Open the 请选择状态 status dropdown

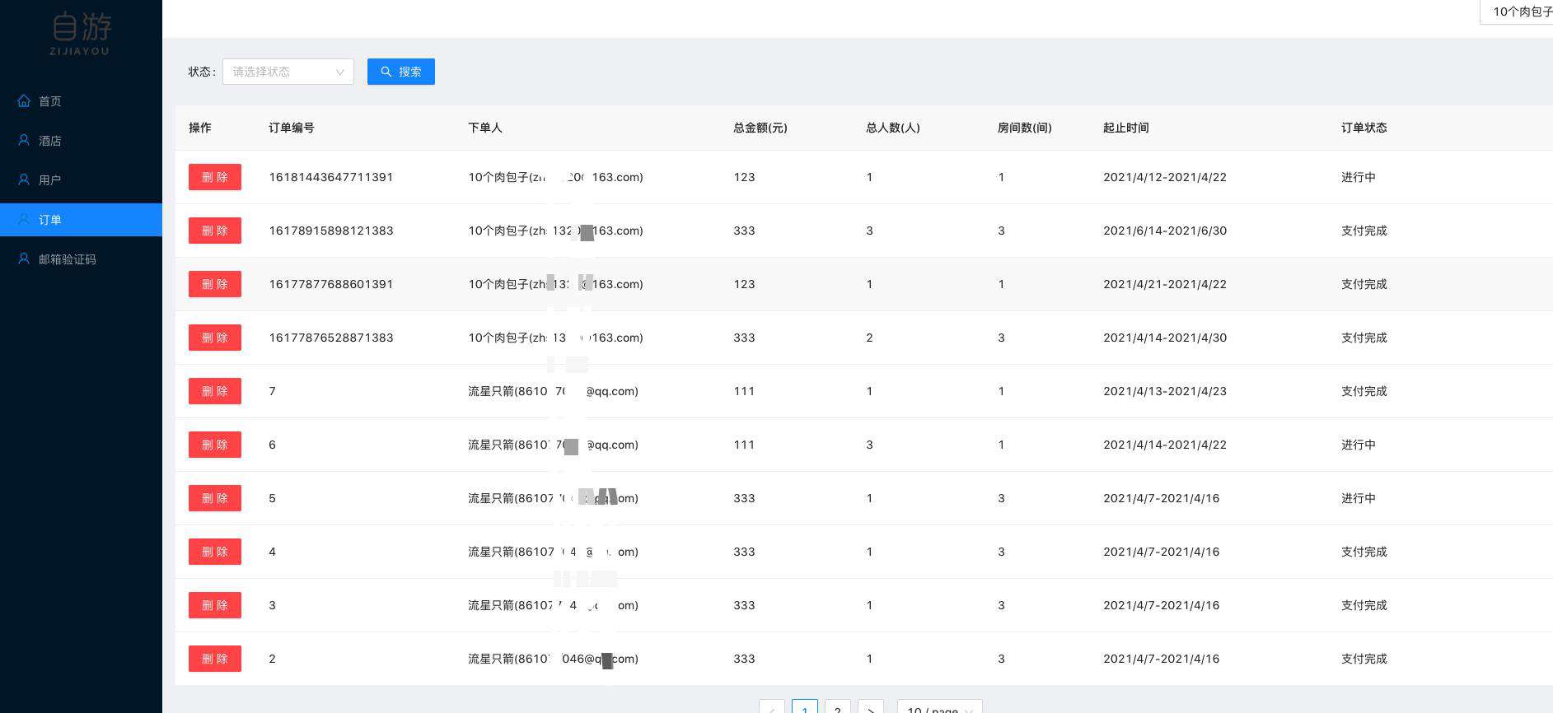point(288,72)
